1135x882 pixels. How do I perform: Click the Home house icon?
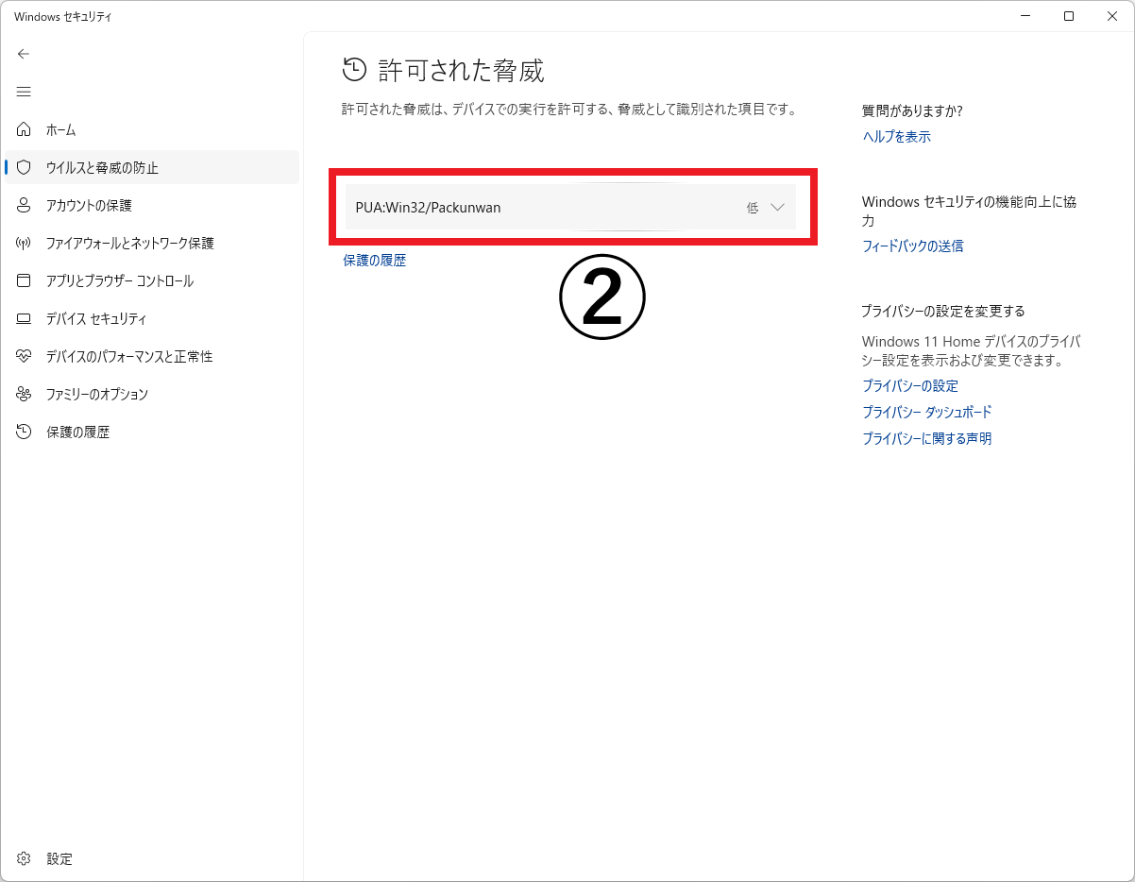pos(25,129)
